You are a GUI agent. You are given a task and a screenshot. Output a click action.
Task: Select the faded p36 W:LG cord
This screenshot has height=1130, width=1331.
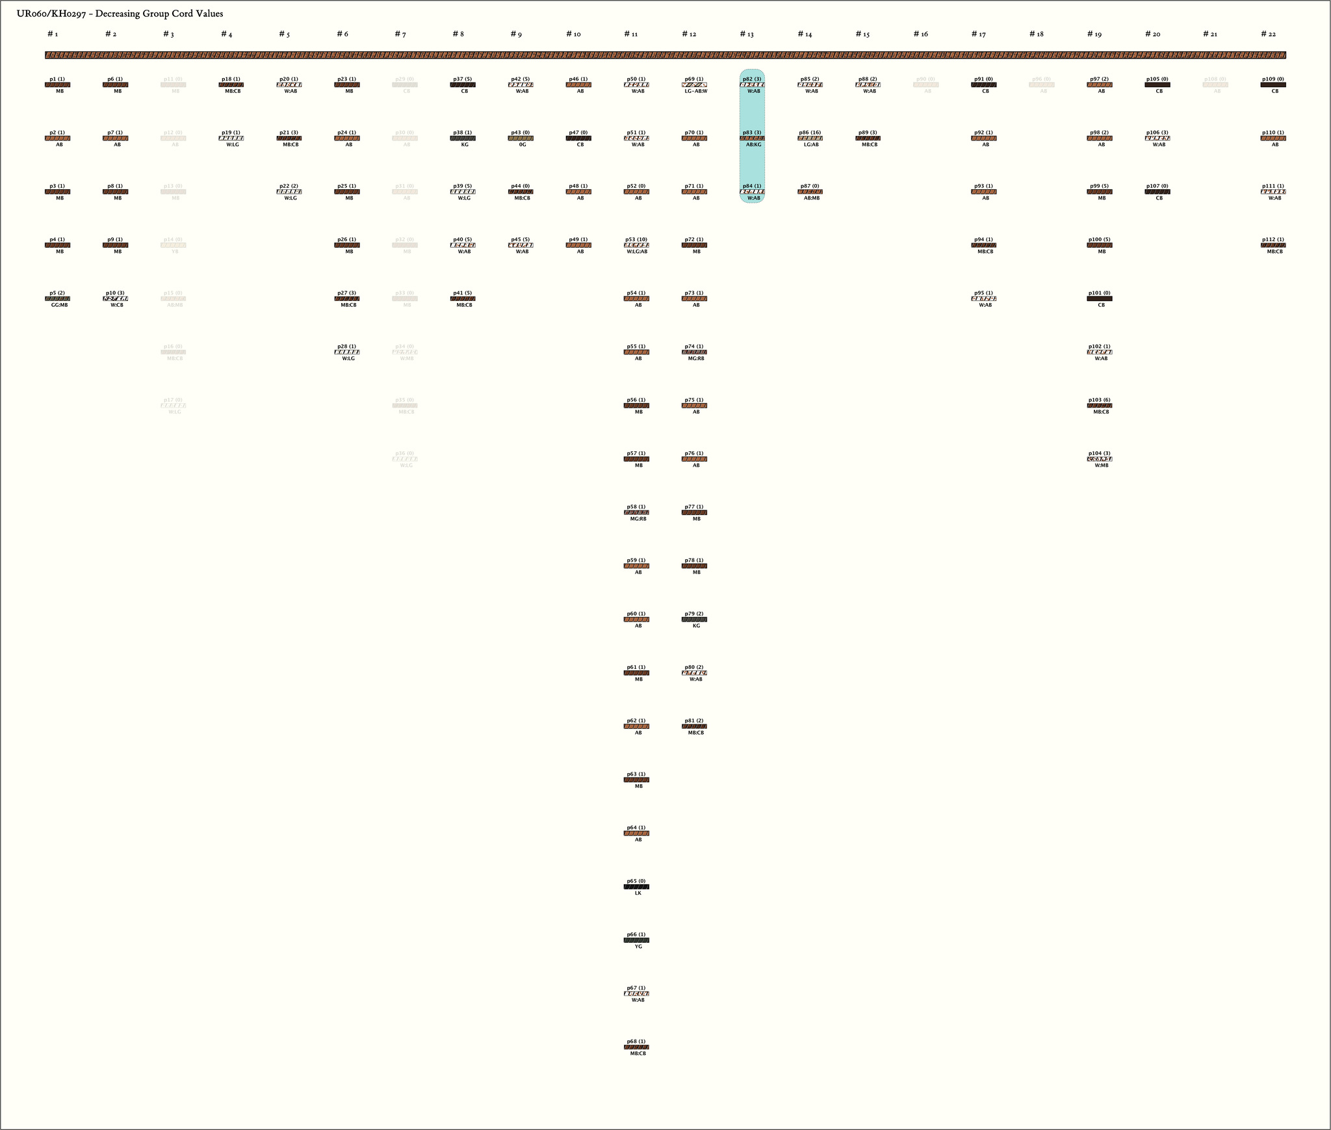(405, 459)
